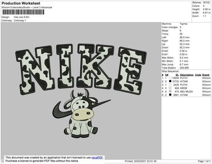The width and height of the screenshot is (212, 164).
Task: Click the 'St.' column header
Action: pos(177,75)
